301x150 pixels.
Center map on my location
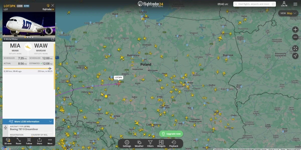(295, 56)
